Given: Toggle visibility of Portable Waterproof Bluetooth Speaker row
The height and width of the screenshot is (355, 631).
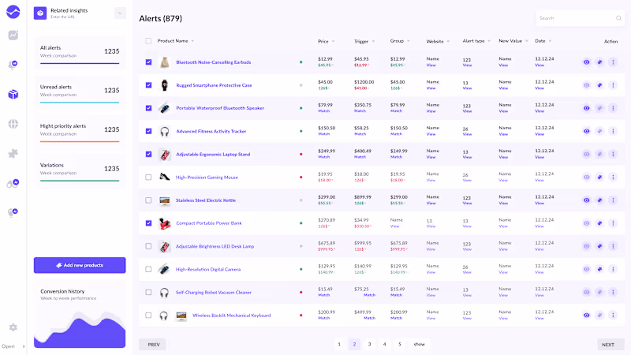Looking at the screenshot, I should tap(586, 108).
